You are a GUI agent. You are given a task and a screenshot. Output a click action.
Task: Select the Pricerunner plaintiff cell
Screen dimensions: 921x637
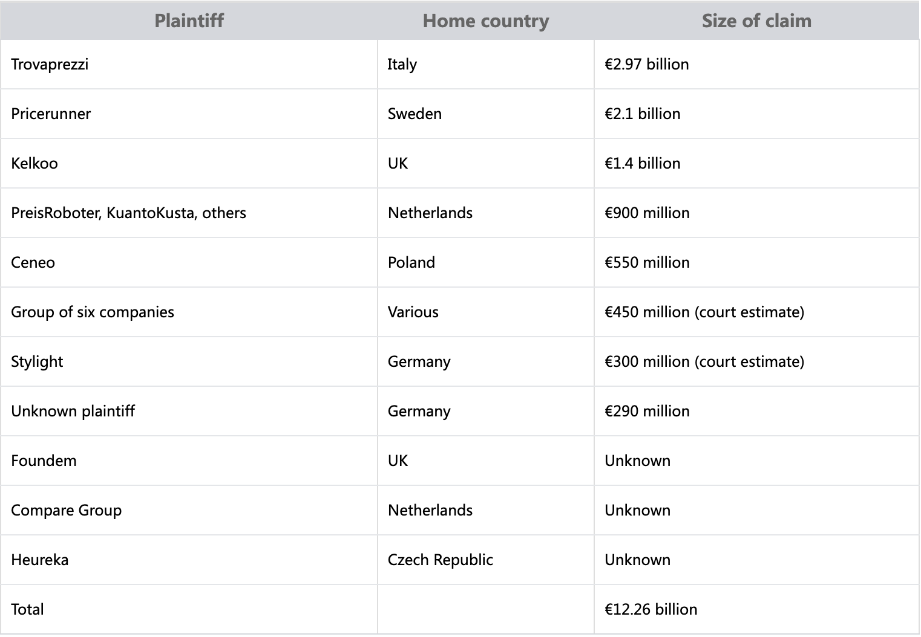coord(189,114)
